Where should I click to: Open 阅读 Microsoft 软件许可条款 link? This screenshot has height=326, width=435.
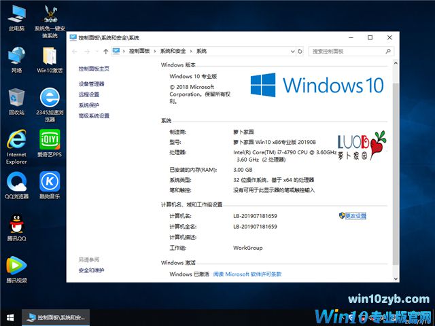247,274
